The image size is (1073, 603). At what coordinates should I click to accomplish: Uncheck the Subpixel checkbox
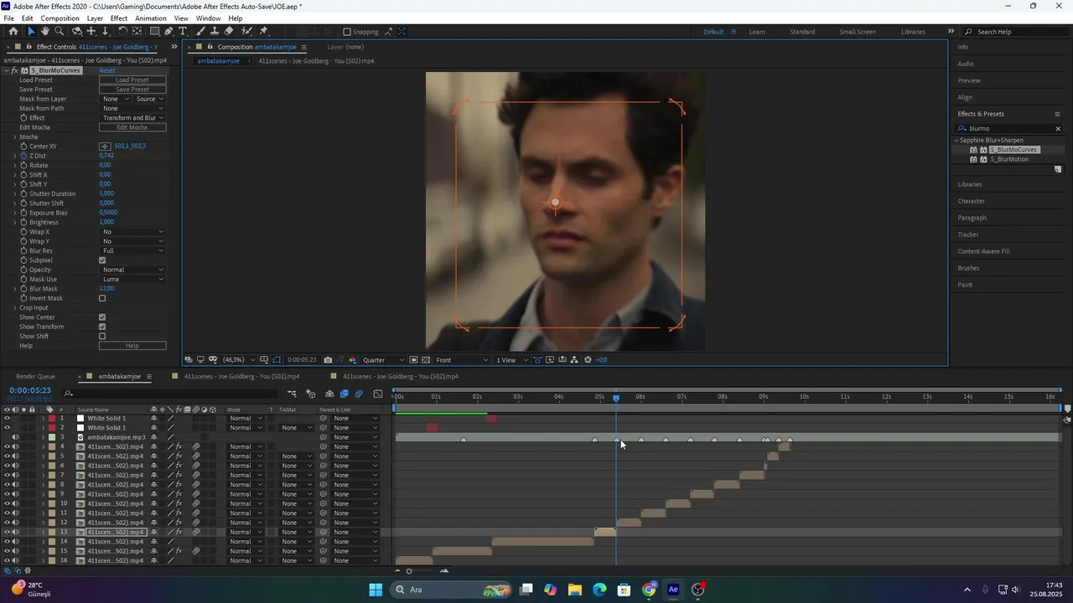click(102, 260)
